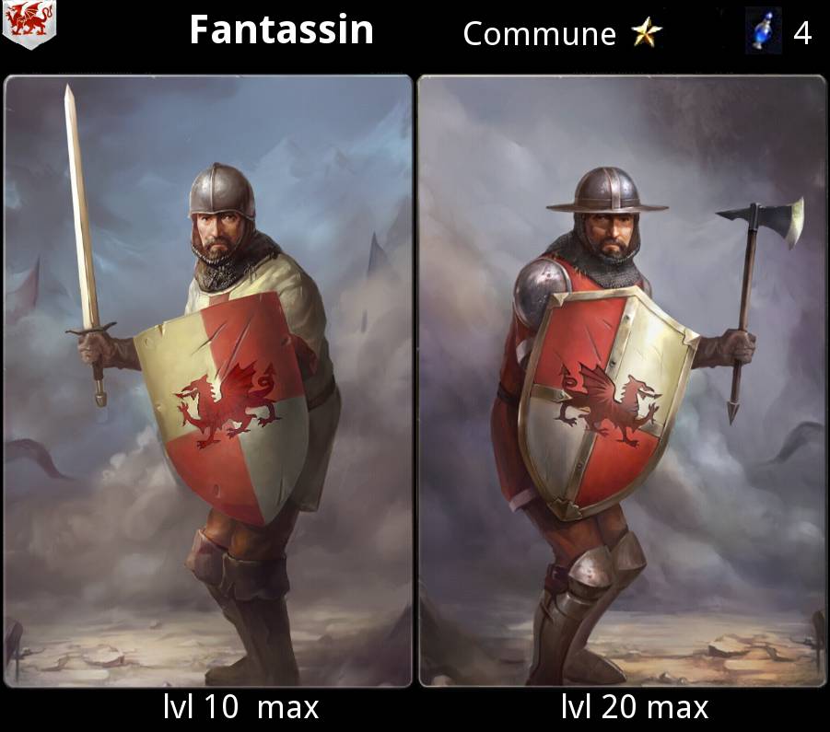Click the wide-brimmed kettle helmet
Image resolution: width=830 pixels, height=732 pixels.
pos(607,192)
